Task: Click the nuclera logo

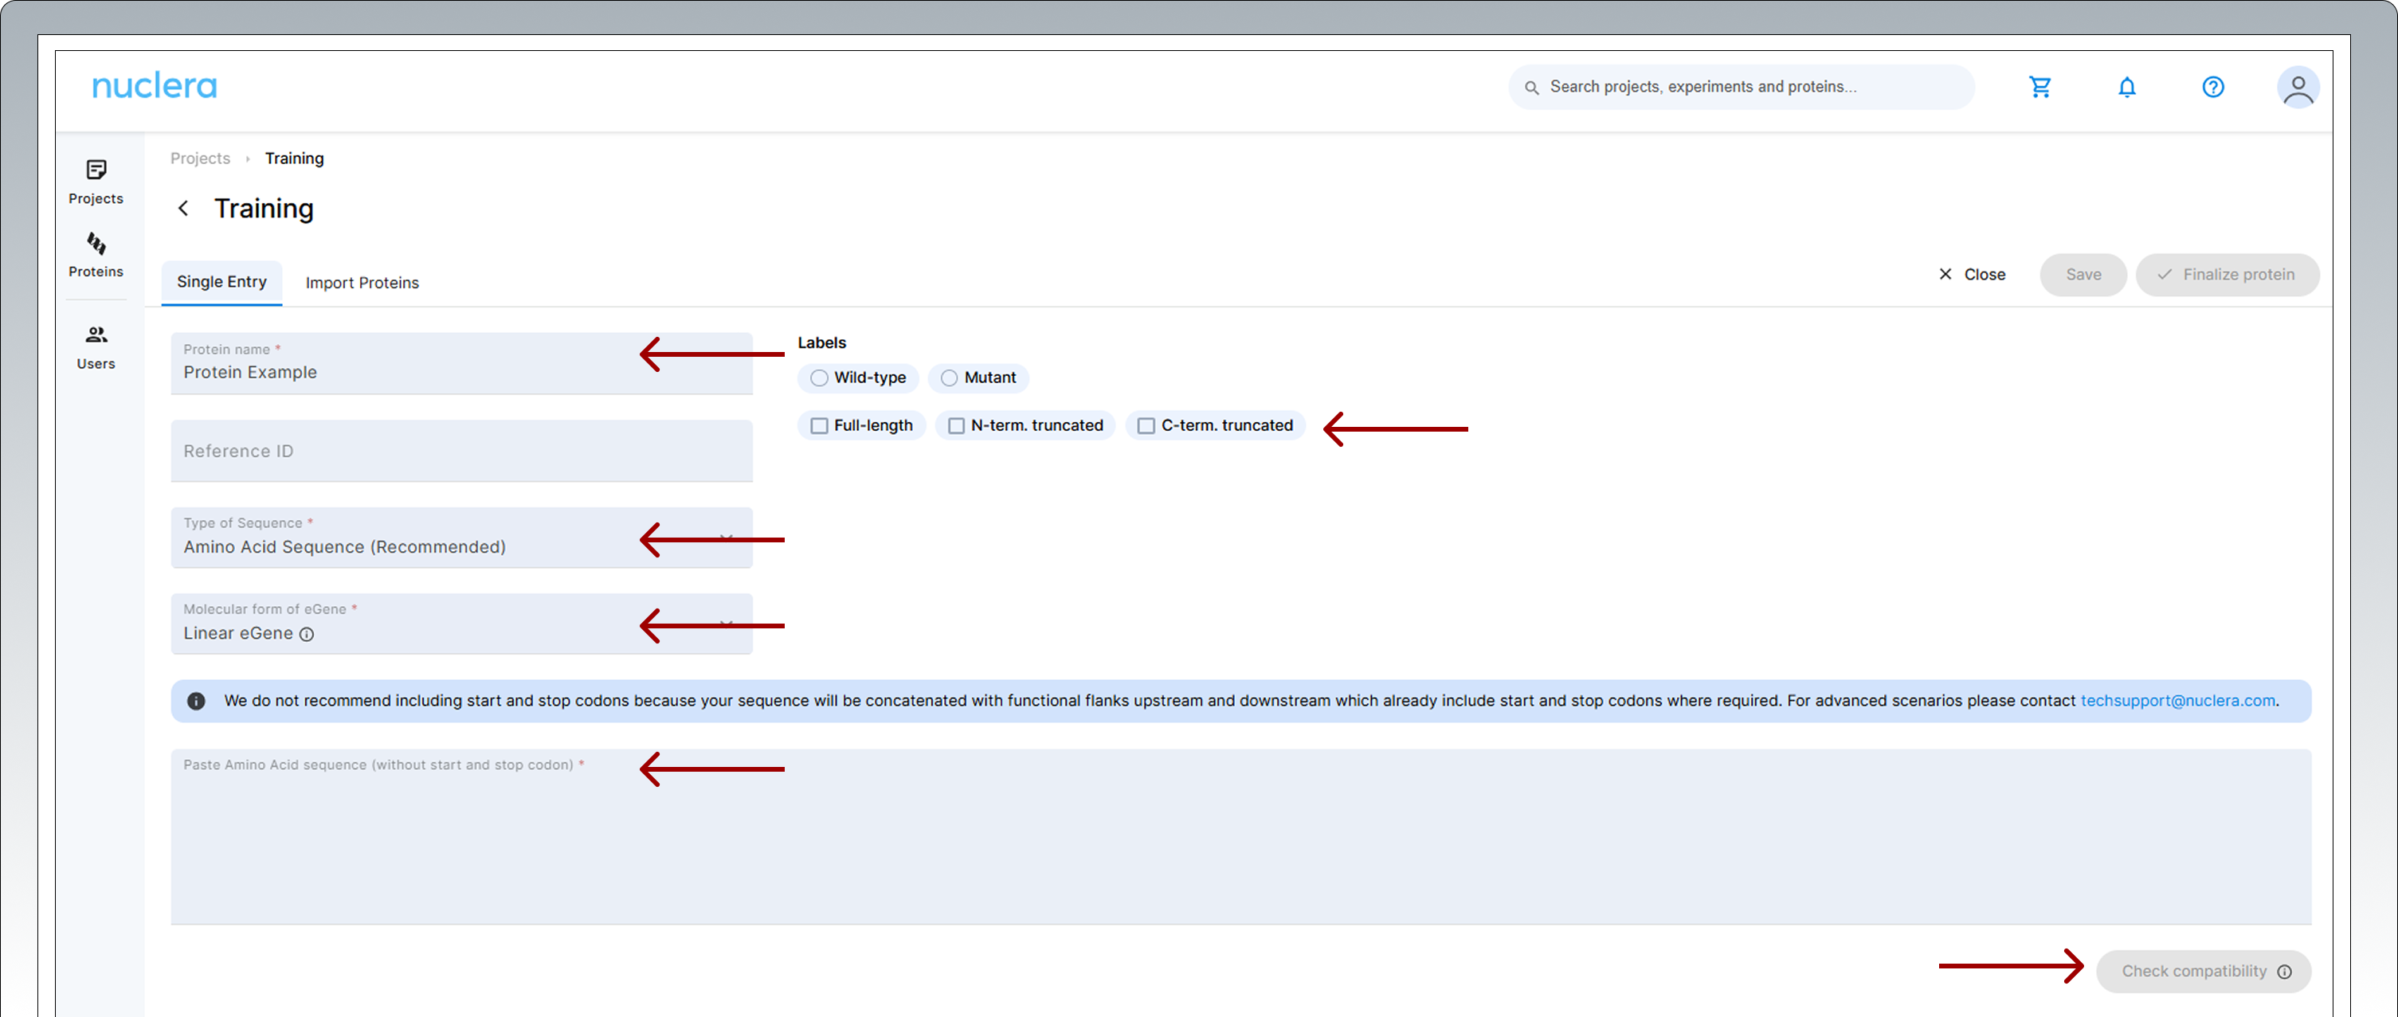Action: click(155, 85)
